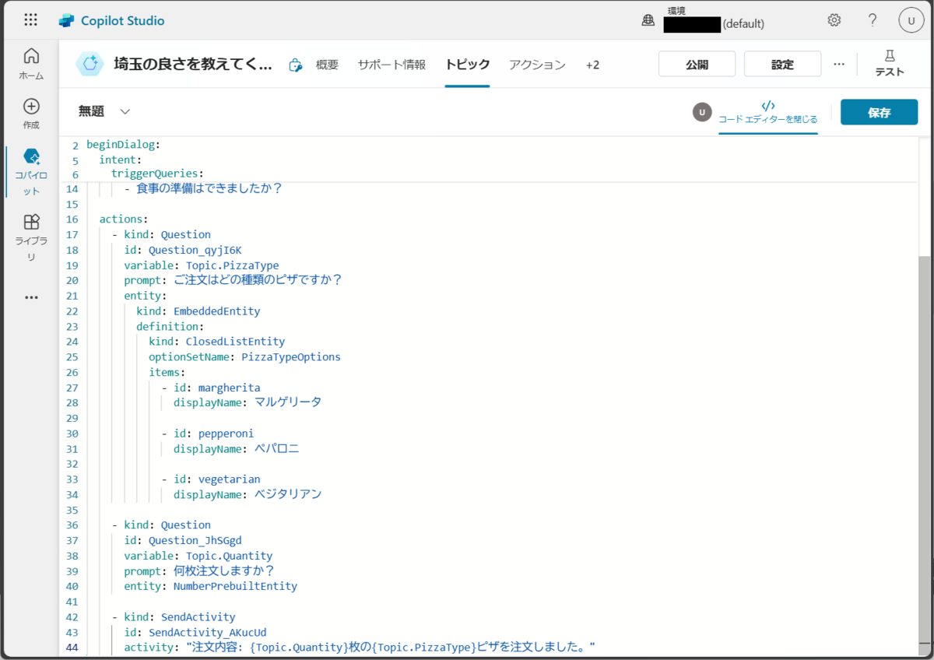Click id: SendActivity_AKucUd line

pos(195,632)
